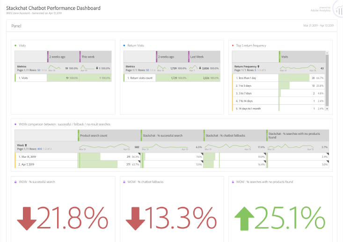343x242 pixels.
Task: Click the Product search count sparkline
Action: pos(104,146)
